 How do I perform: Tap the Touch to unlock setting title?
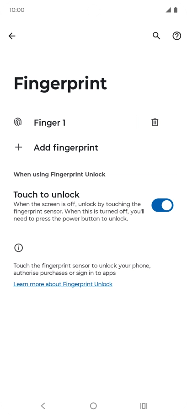coord(47,194)
